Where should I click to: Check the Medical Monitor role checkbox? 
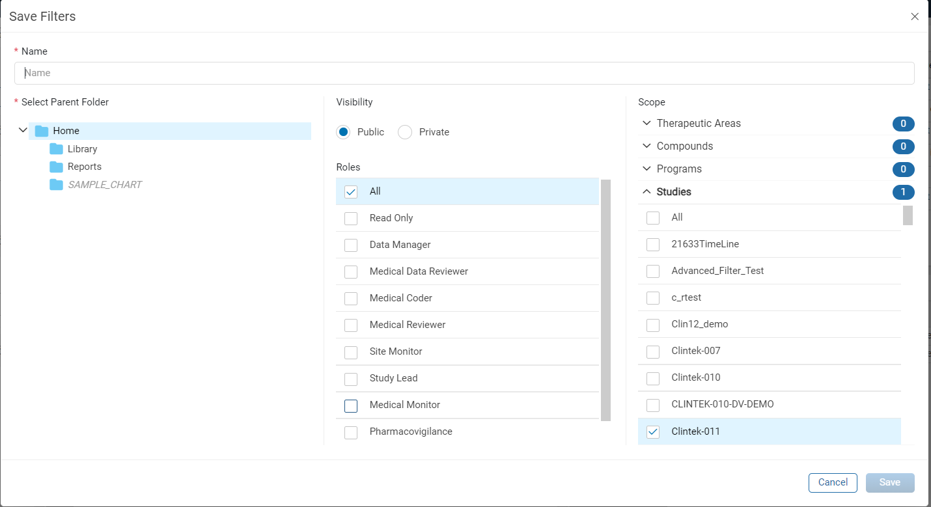(351, 405)
